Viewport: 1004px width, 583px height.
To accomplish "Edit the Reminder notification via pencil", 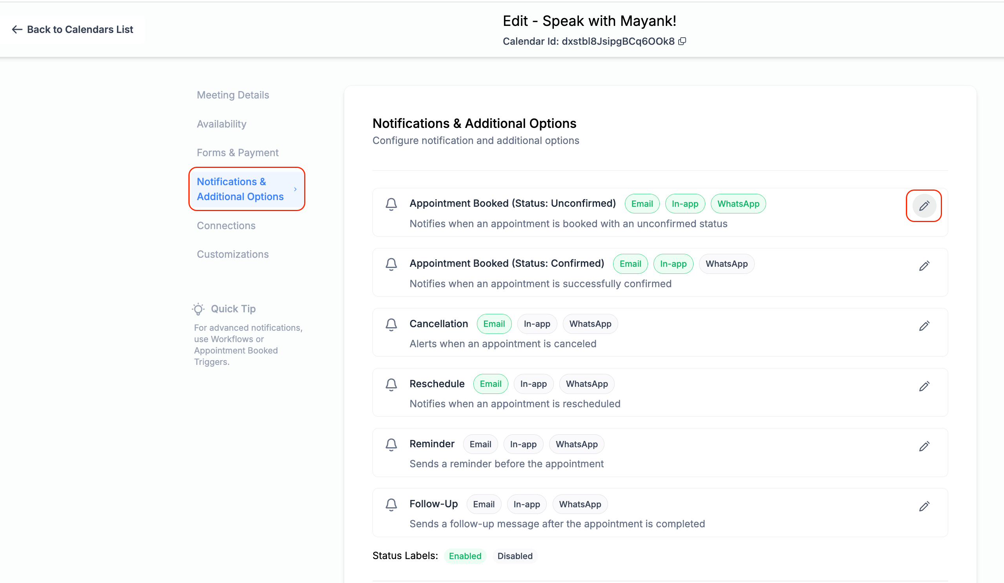I will pos(924,446).
